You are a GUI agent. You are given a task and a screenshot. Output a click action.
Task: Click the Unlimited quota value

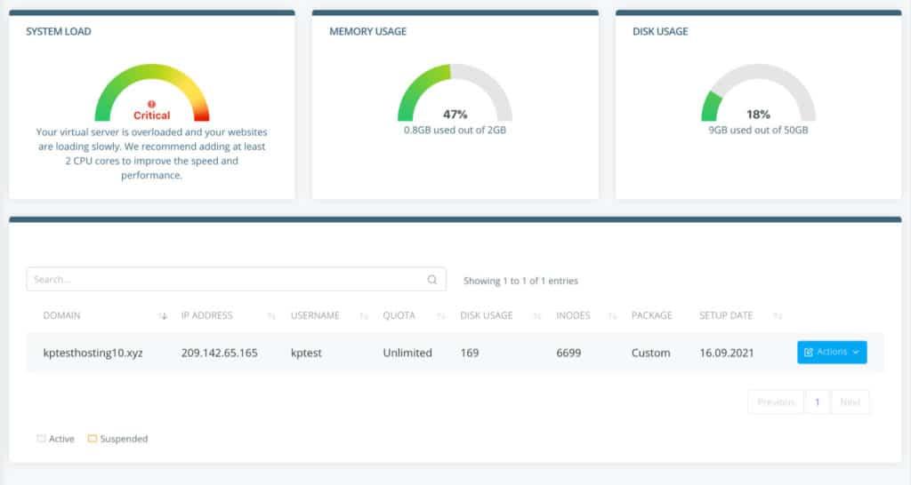407,353
